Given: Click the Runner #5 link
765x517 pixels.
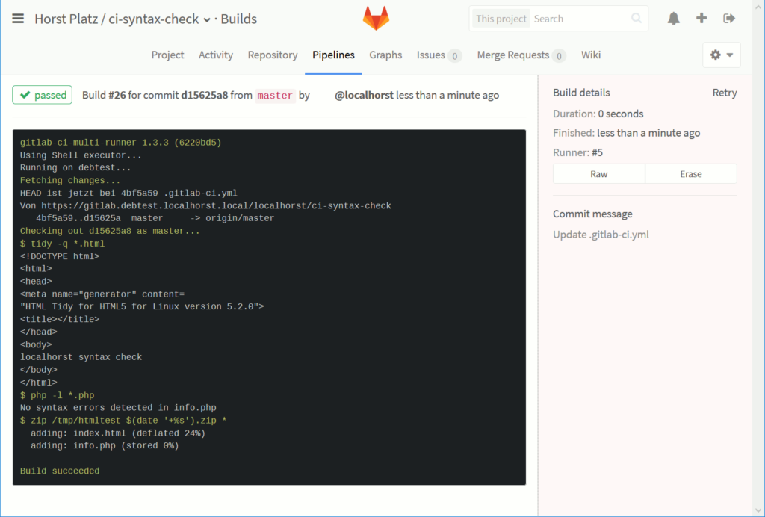Looking at the screenshot, I should coord(597,152).
